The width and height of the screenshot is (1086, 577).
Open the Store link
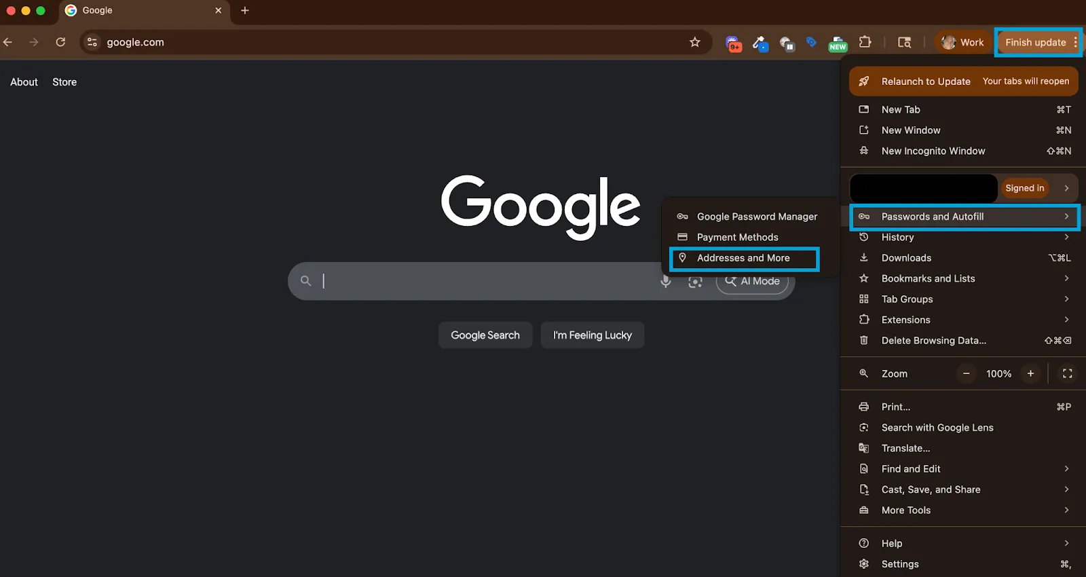click(64, 82)
